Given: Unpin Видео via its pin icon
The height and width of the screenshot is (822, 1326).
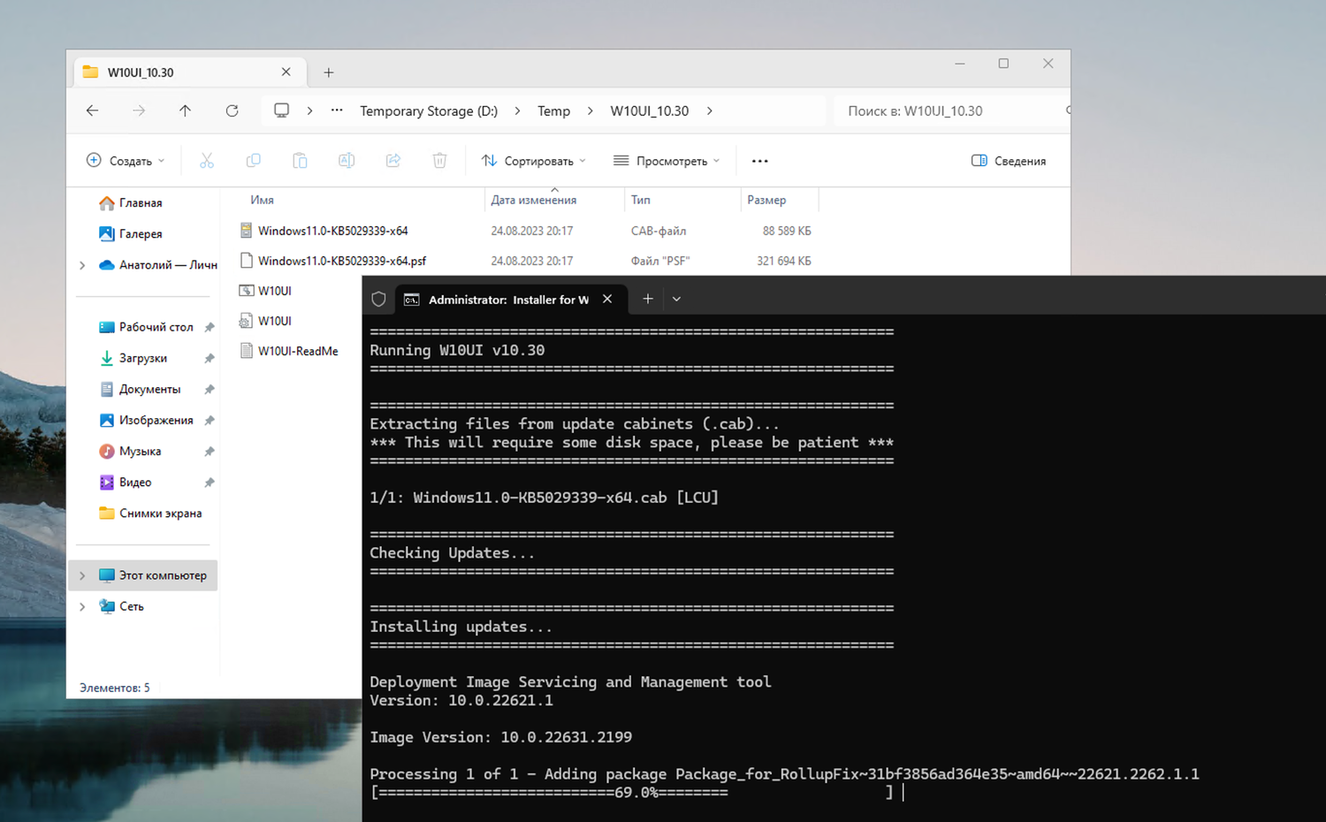Looking at the screenshot, I should pos(210,482).
